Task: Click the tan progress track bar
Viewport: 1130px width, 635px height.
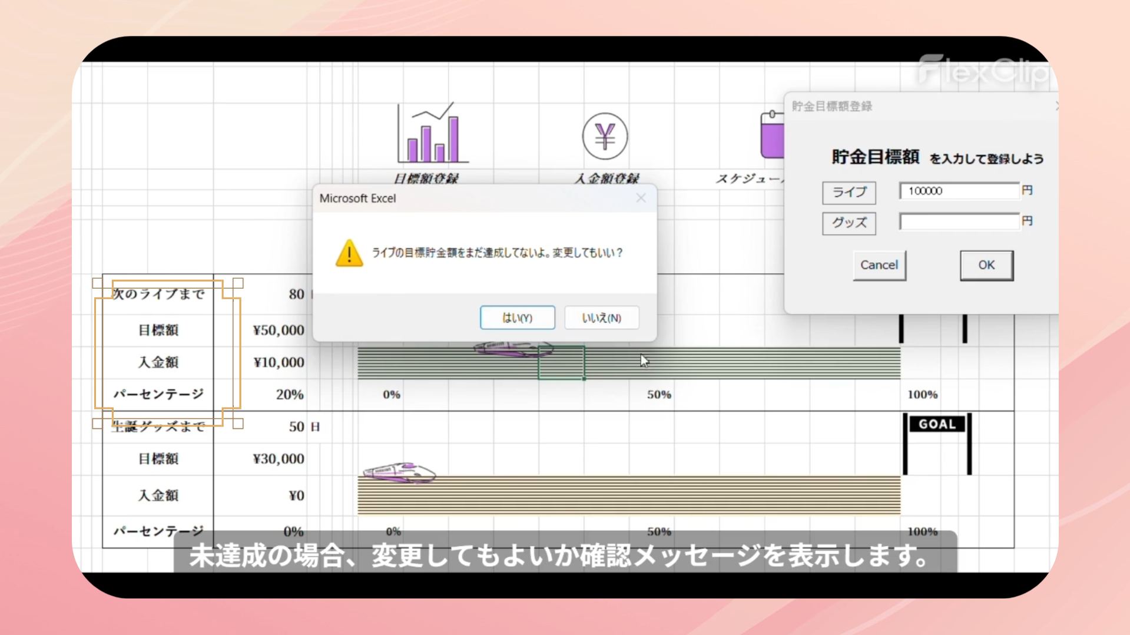Action: tap(648, 495)
